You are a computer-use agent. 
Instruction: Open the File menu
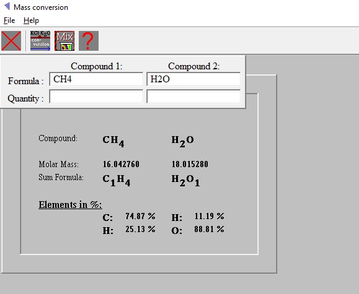click(x=9, y=20)
